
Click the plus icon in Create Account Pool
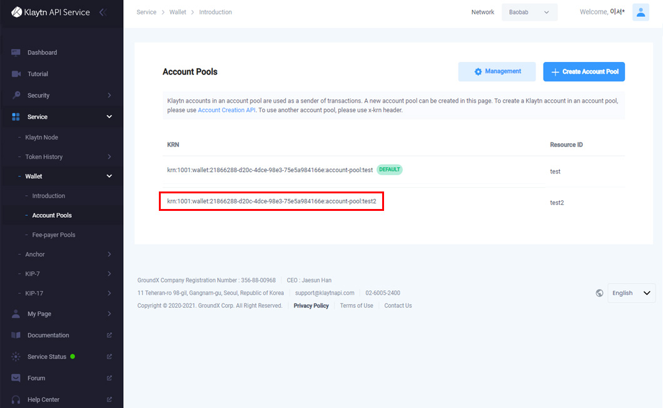555,72
